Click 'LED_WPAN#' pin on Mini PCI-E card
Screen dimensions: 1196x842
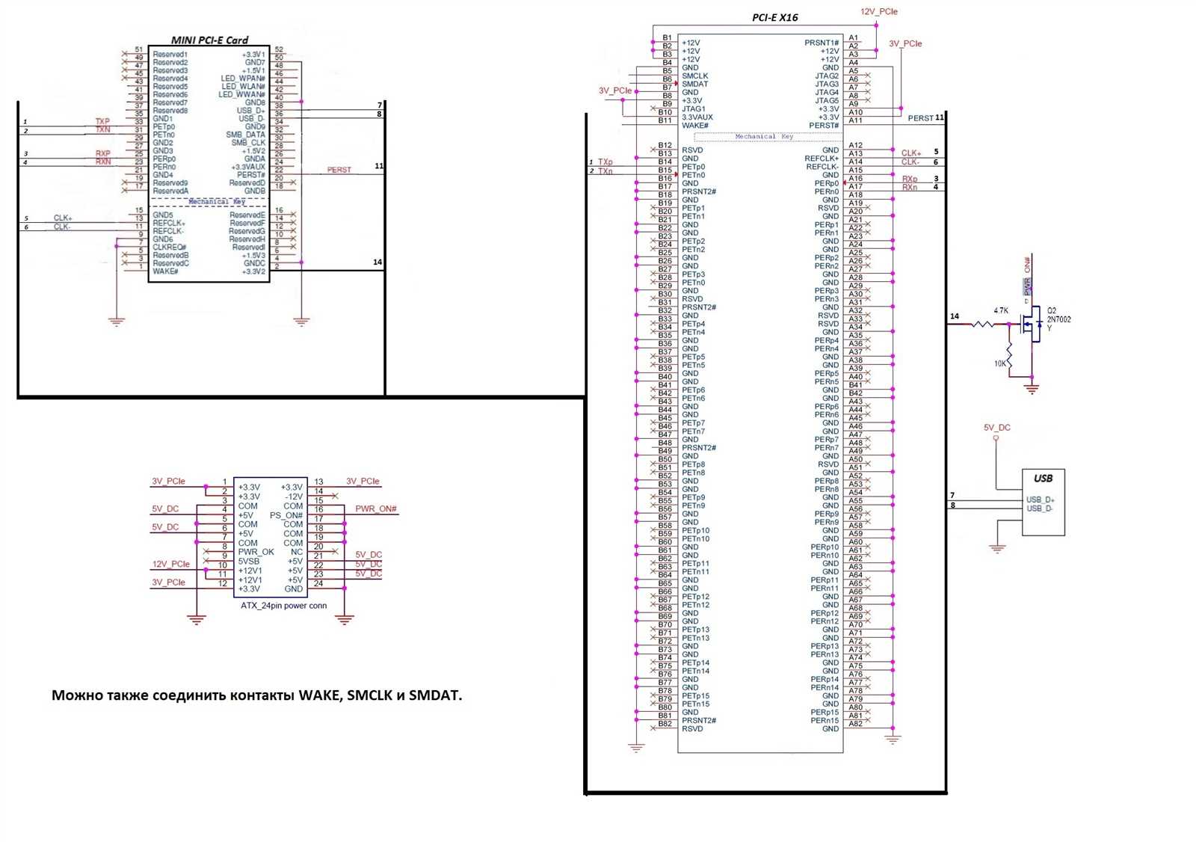click(243, 79)
